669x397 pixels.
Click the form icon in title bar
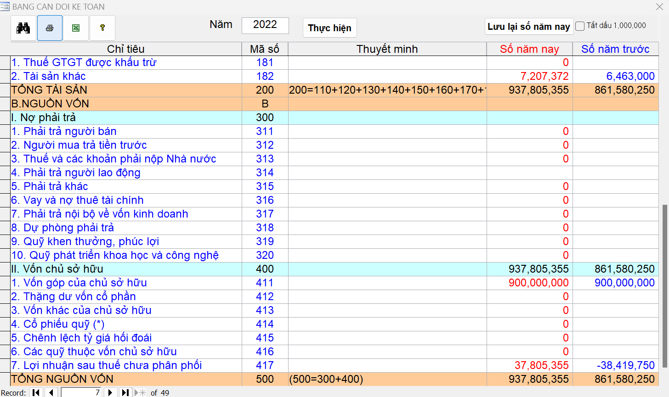5,6
